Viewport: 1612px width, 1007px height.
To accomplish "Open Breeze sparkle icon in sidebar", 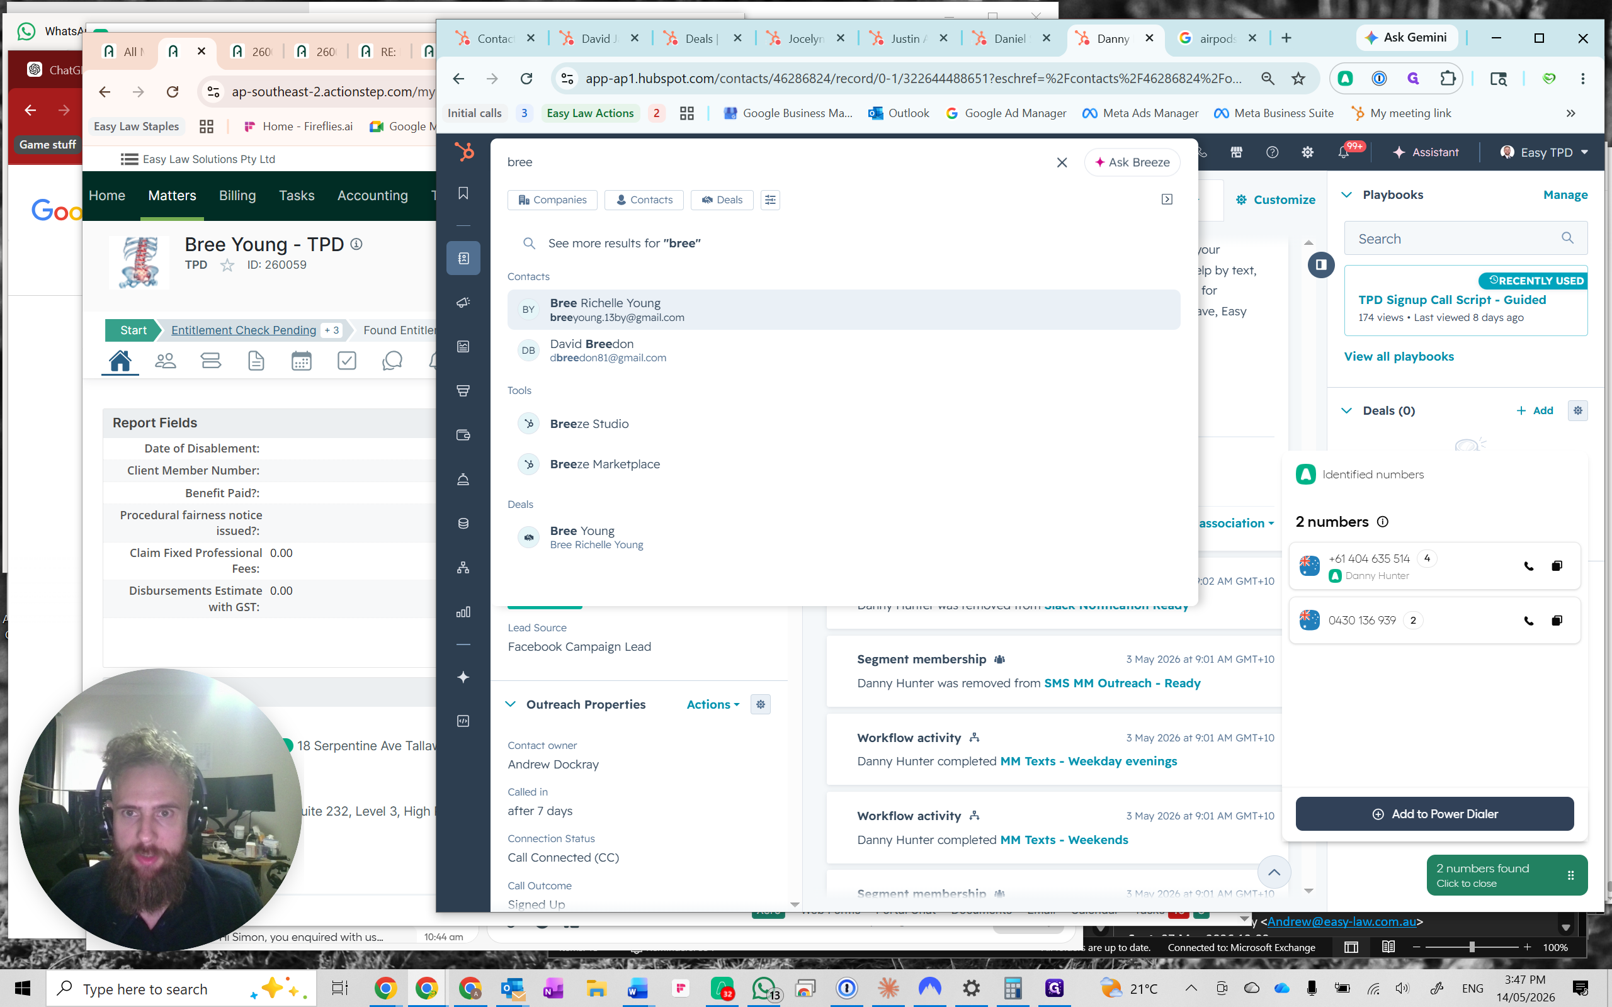I will click(x=463, y=677).
